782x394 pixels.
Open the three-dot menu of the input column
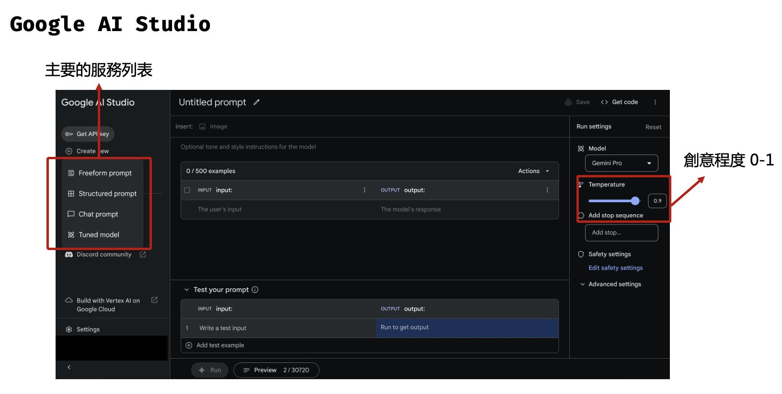pos(365,190)
